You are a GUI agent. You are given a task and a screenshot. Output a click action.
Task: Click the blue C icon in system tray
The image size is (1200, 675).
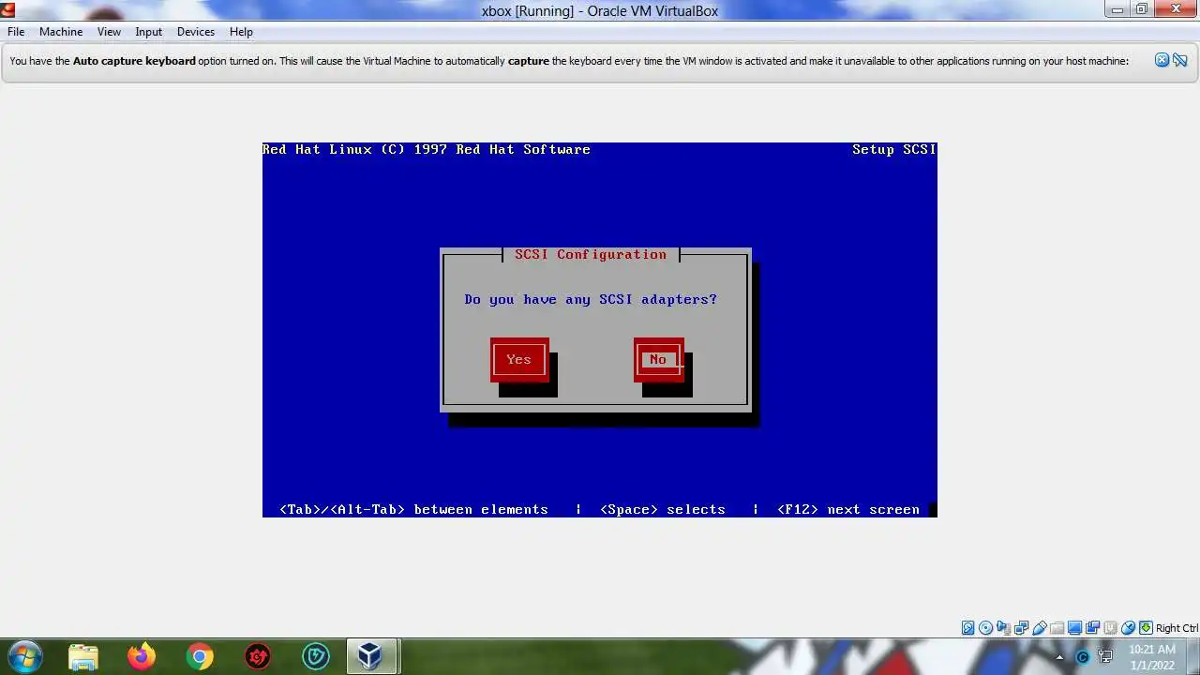tap(1083, 657)
